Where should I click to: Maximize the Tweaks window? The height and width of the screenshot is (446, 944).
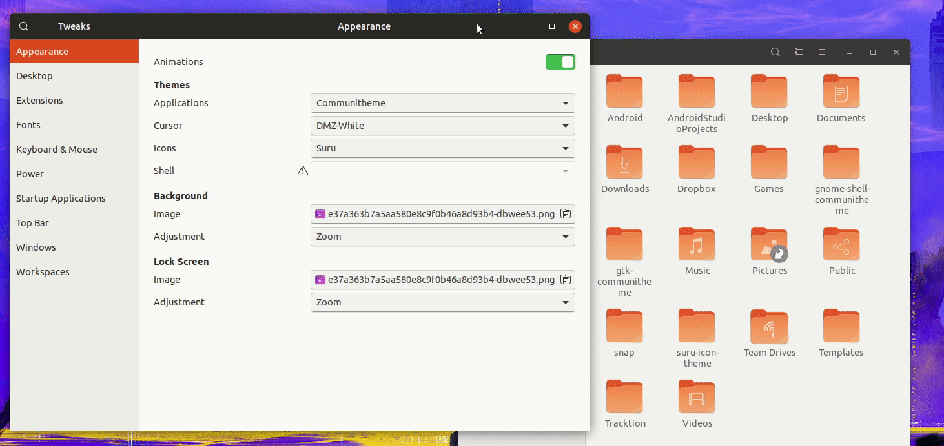coord(552,26)
